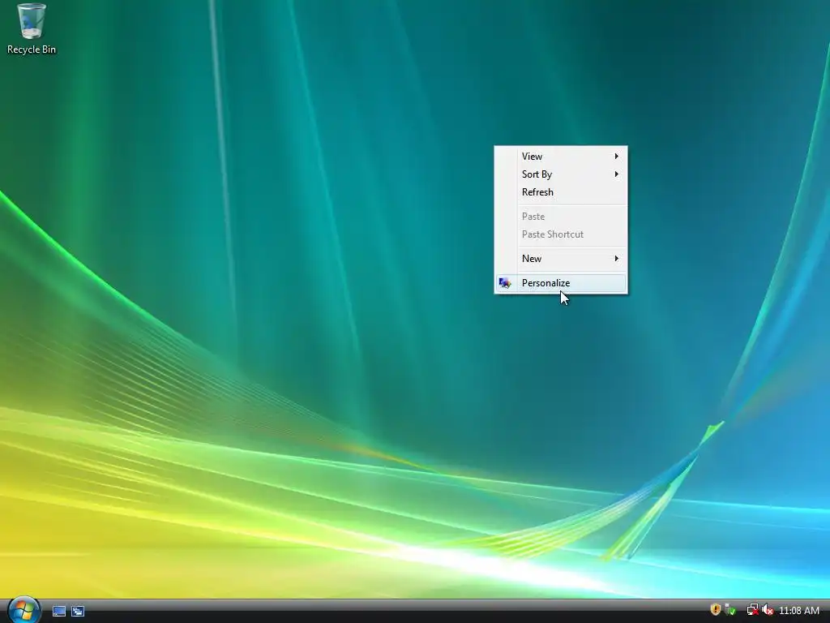830x623 pixels.
Task: Choose Refresh from the context menu
Action: (561, 192)
